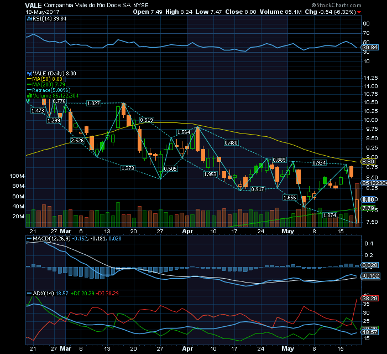
Task: Click the red down arrow next to Chg
Action: click(359, 12)
